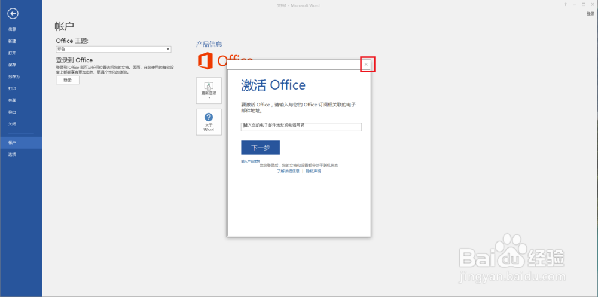Click the 登录 button under 登录到 Office
Viewport: 598px width, 297px height.
(68, 80)
